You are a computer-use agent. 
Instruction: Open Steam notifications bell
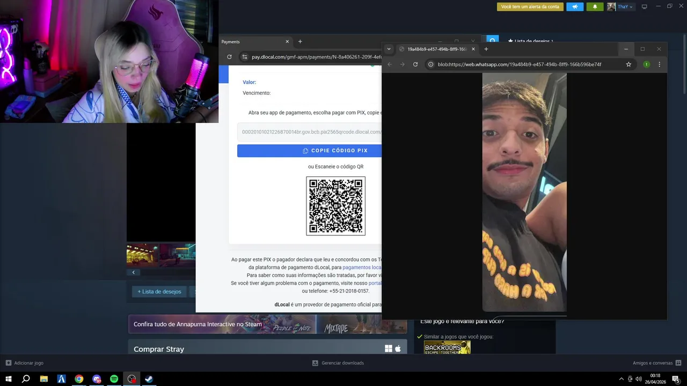tap(595, 6)
